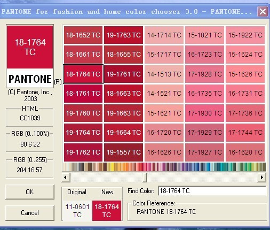270x230 pixels.
Task: Select swatch 16-1735 TC
Action: pyautogui.click(x=204, y=94)
